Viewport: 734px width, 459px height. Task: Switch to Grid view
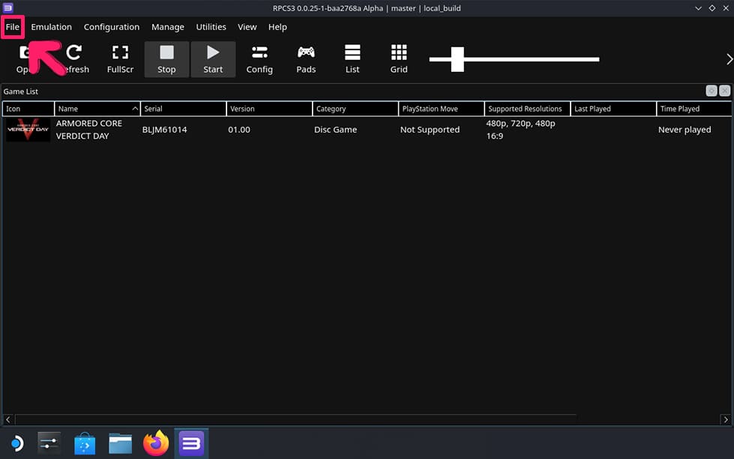click(x=399, y=59)
